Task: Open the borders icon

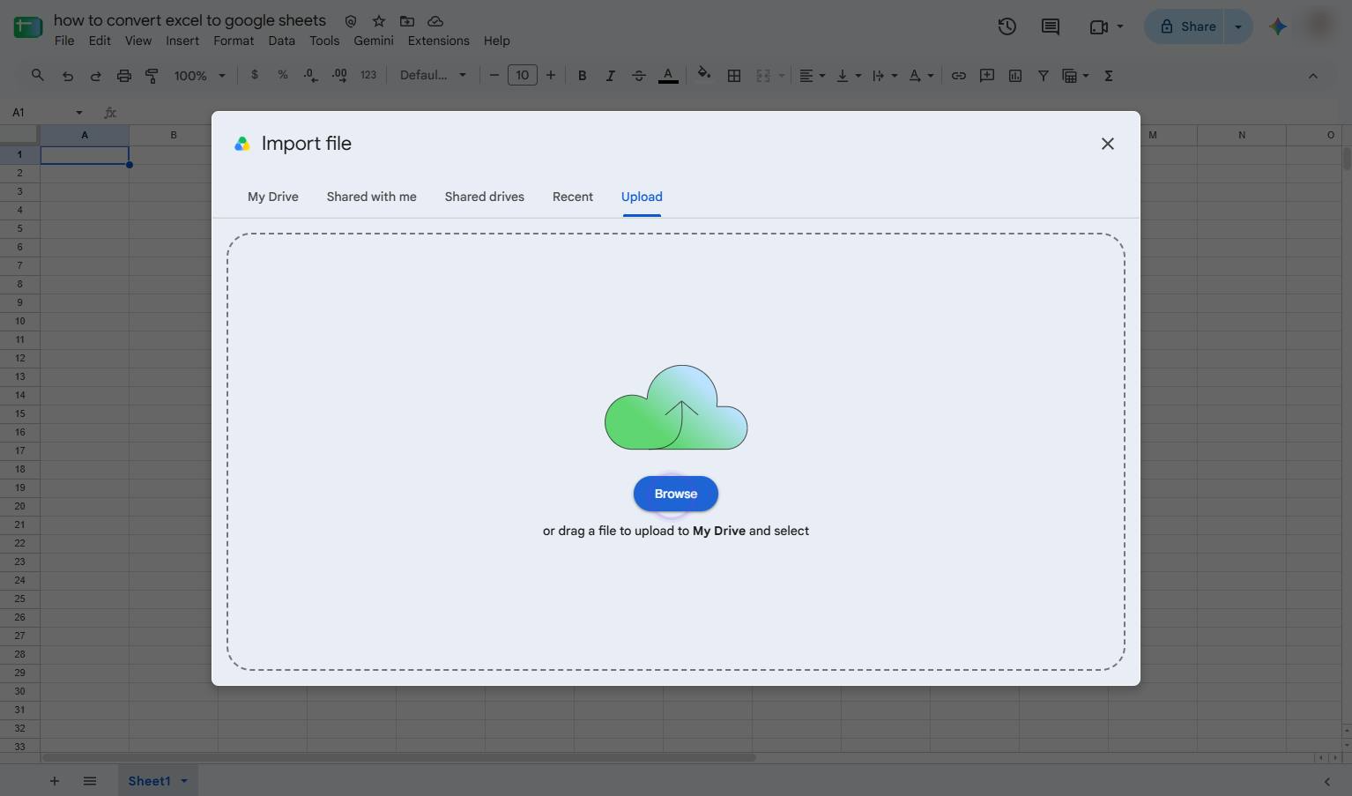Action: click(733, 76)
